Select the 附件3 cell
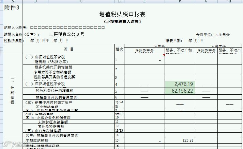Image resolution: width=243 pixels, height=149 pixels. (12, 7)
